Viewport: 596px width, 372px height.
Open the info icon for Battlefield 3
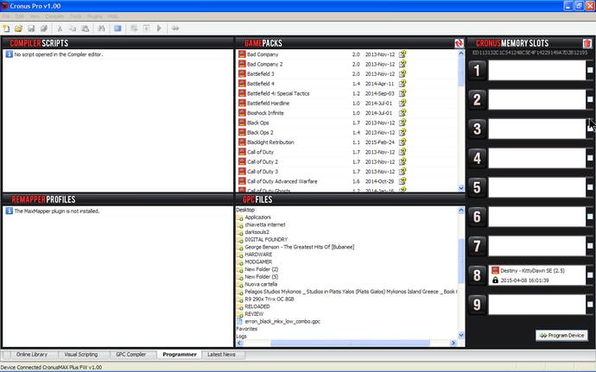(403, 73)
